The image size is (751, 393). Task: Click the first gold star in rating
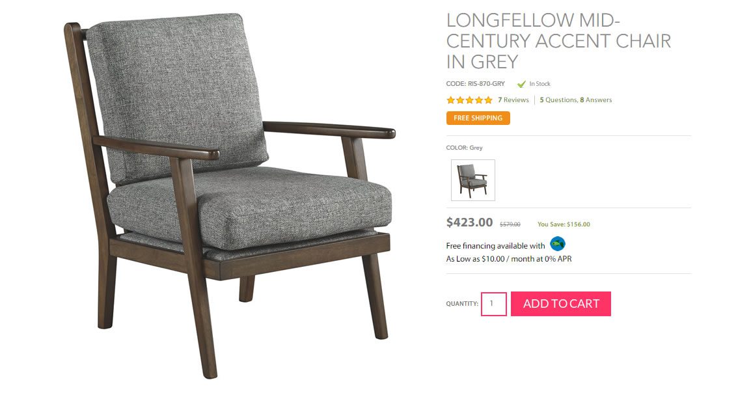tap(451, 100)
